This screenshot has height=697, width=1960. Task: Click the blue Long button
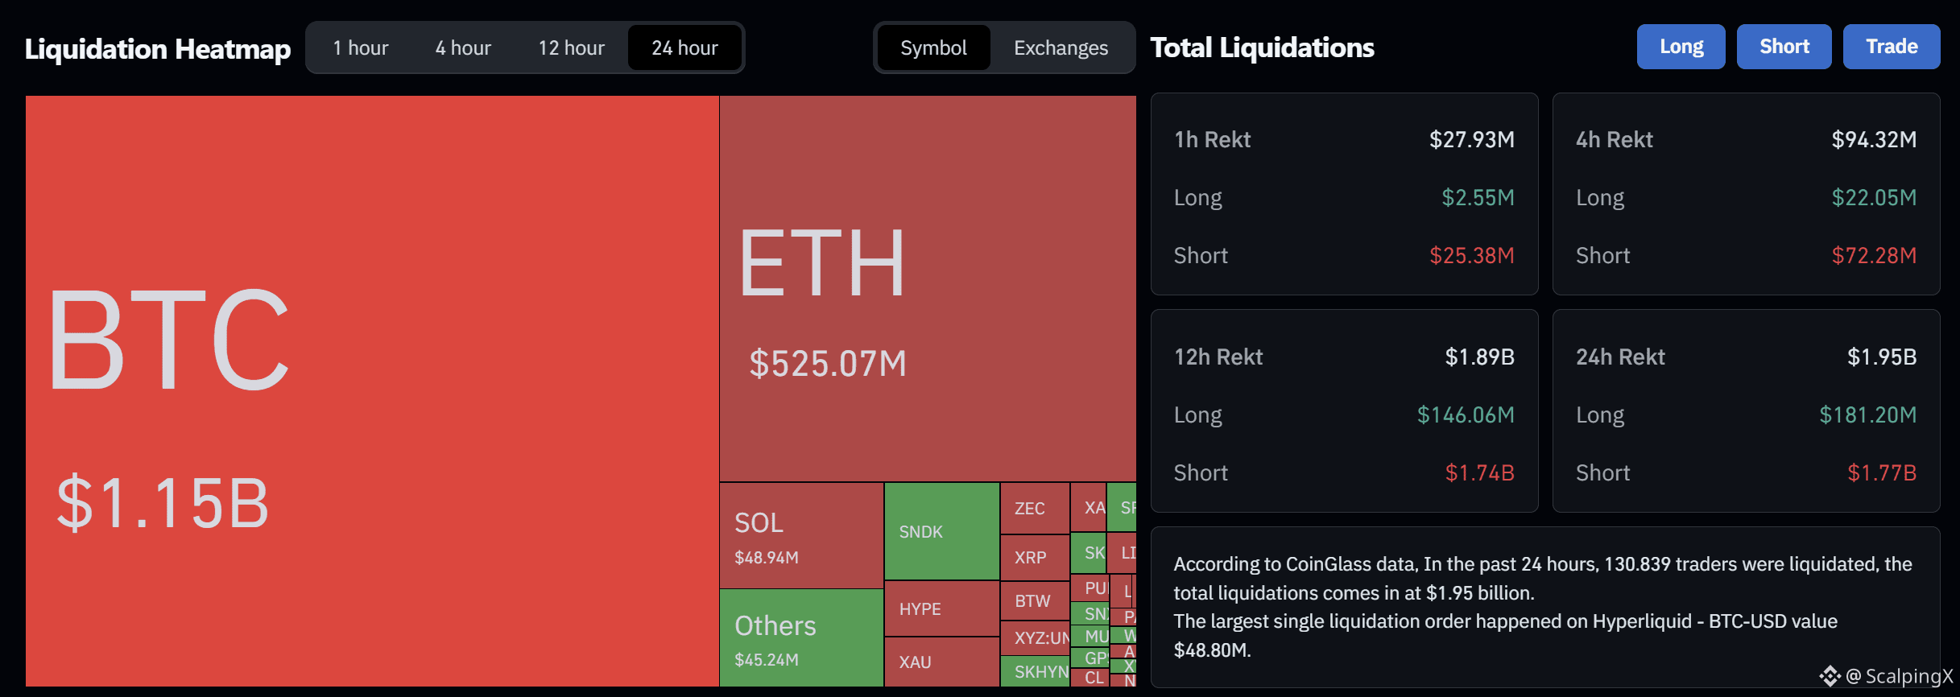click(x=1681, y=47)
